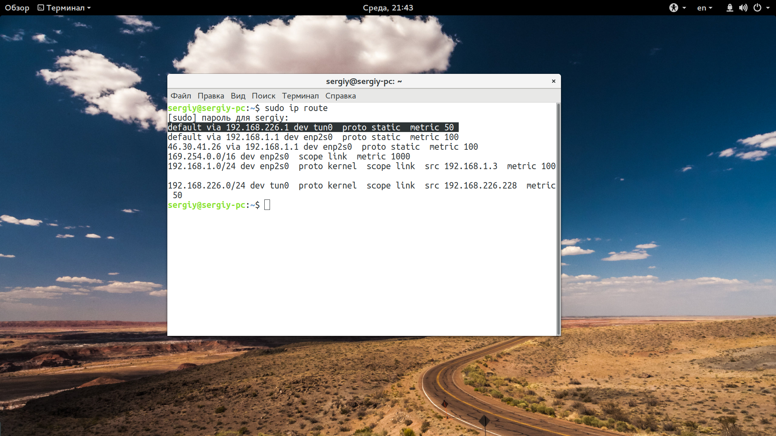
Task: Open the Справка menu
Action: 340,96
